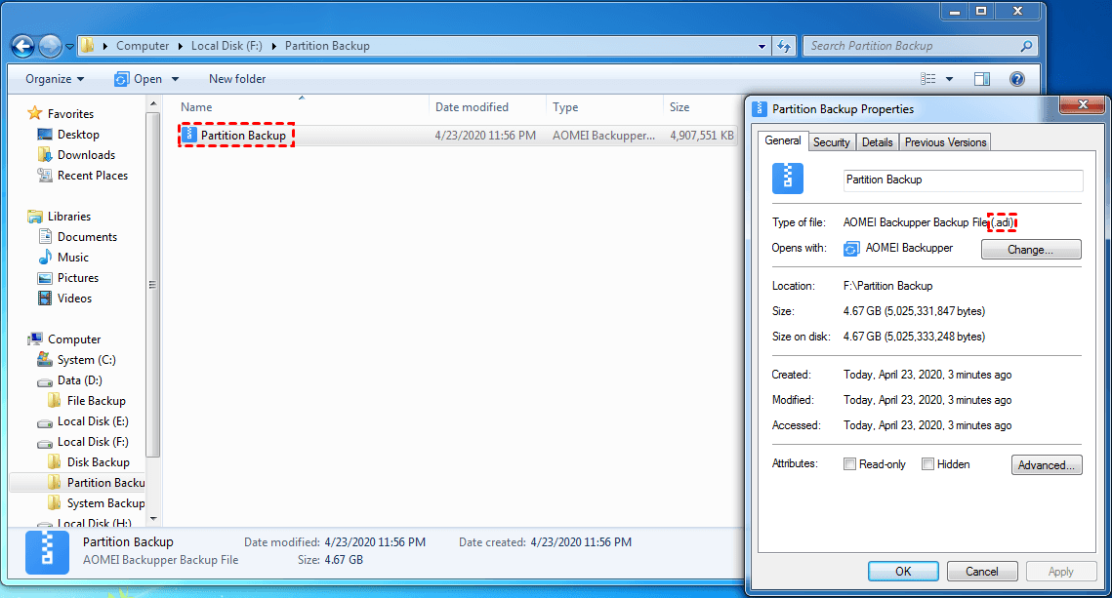Viewport: 1112px width, 598px height.
Task: Switch to the Security tab
Action: (831, 142)
